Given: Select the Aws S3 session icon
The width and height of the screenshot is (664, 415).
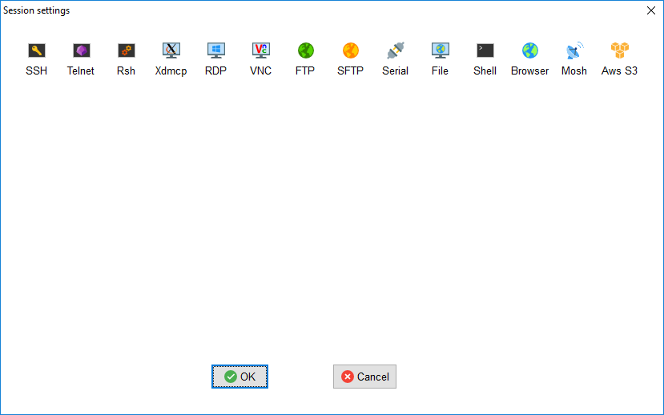Looking at the screenshot, I should tap(619, 51).
